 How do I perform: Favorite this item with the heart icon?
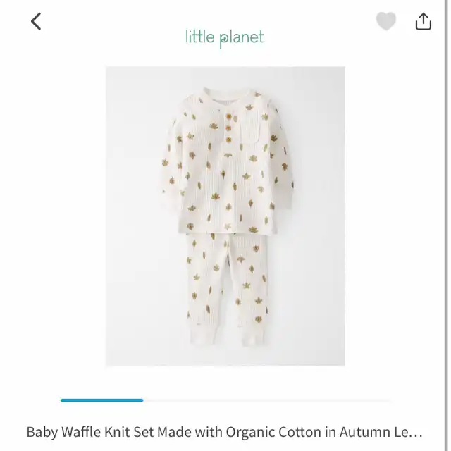click(386, 21)
